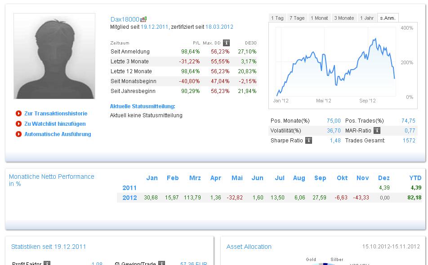Select the 7 Tage chart tab
This screenshot has height=265, width=428.
(x=297, y=18)
